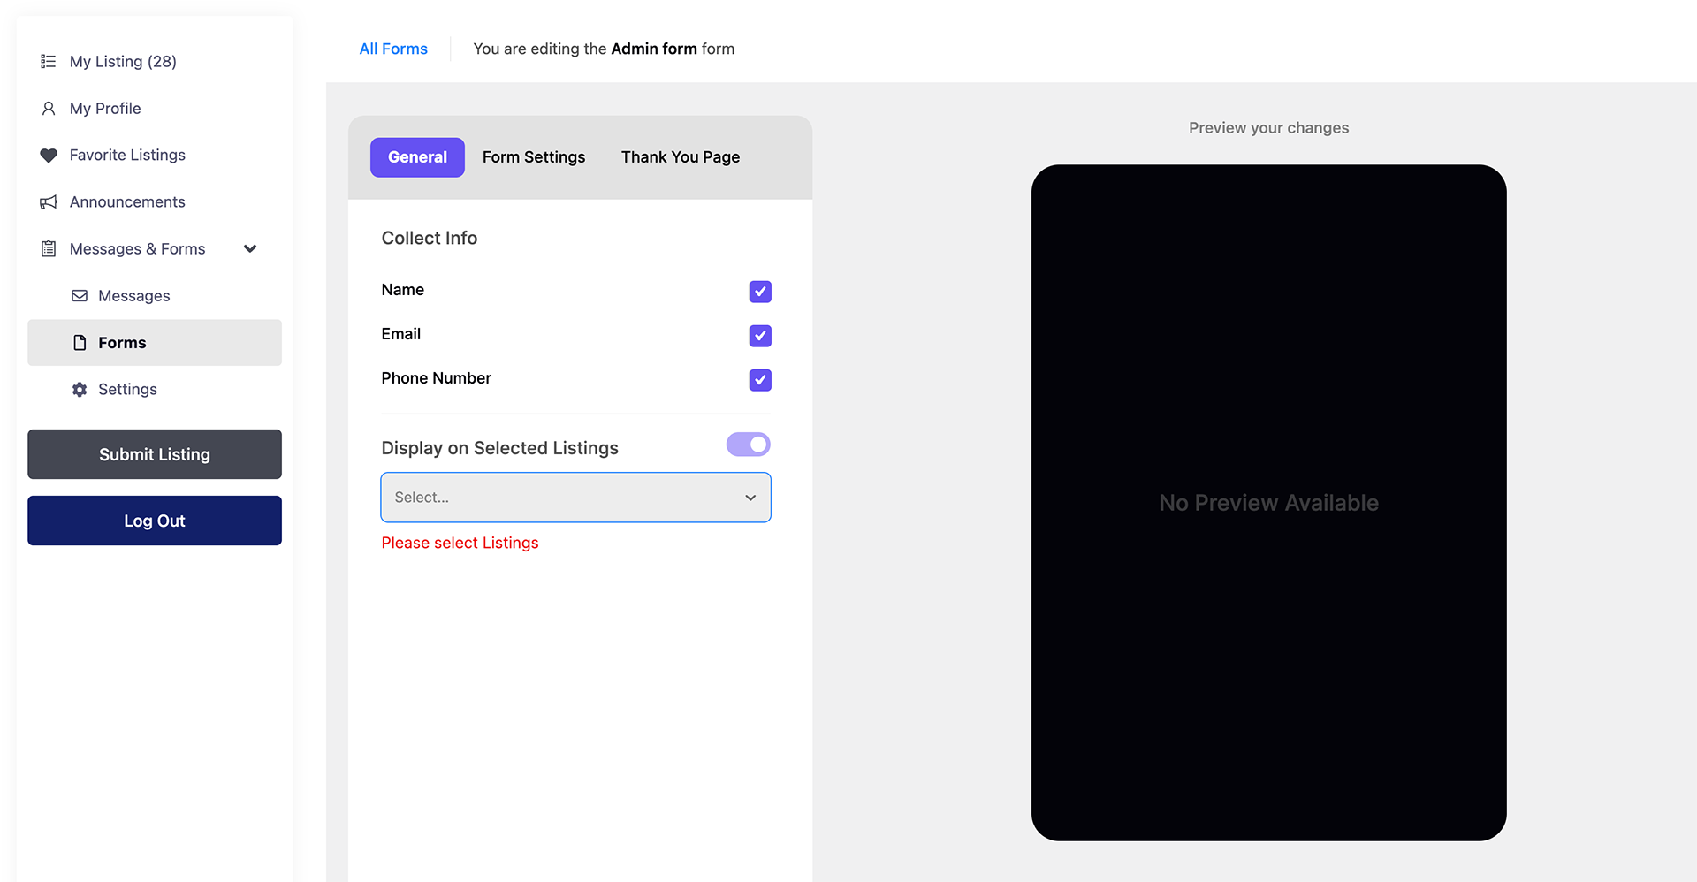Screen dimensions: 1697x882
Task: Toggle off Display on Selected Listings
Action: point(748,444)
